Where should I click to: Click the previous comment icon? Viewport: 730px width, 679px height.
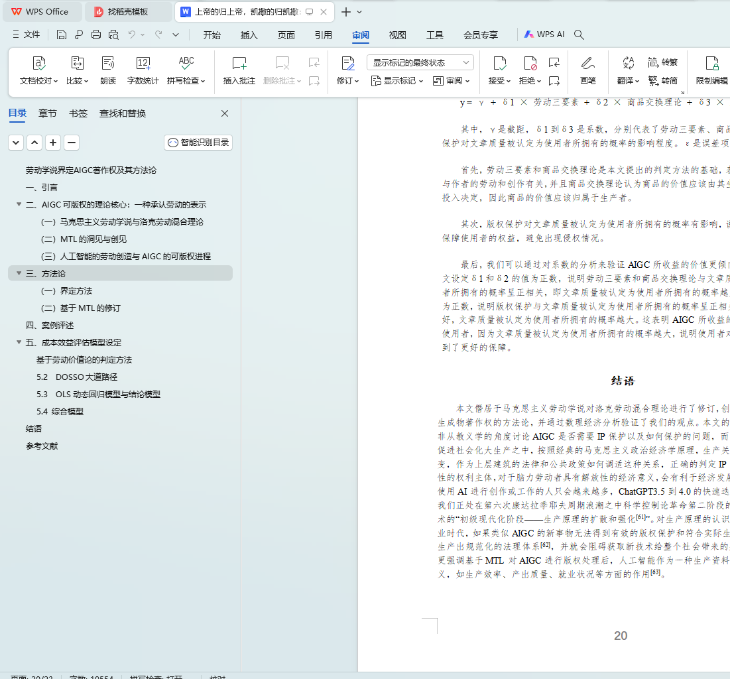tap(314, 62)
